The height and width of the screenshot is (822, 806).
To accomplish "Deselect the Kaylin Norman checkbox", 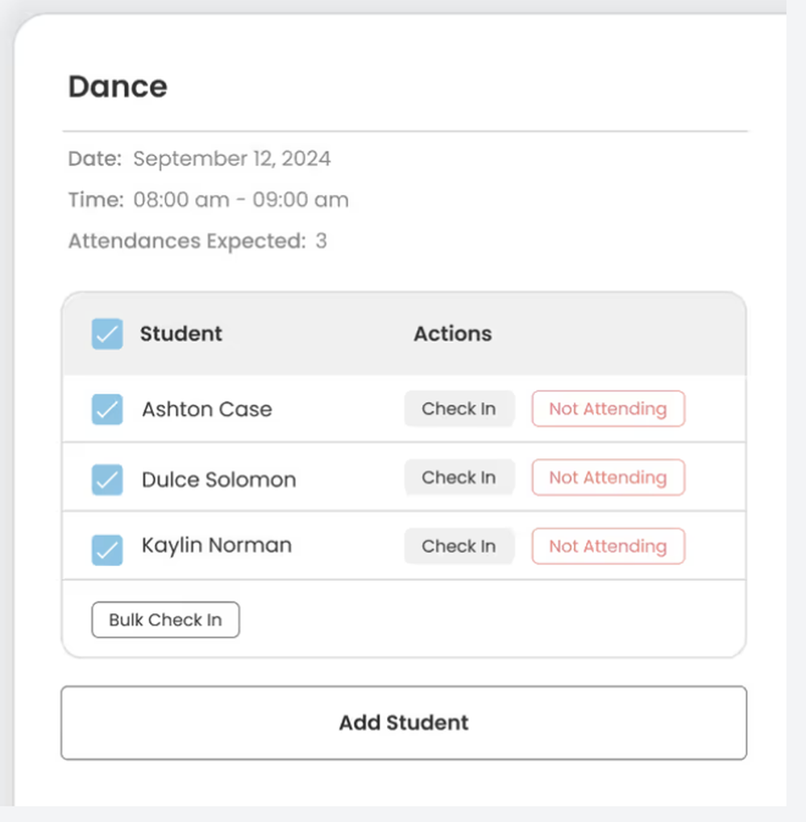I will point(107,550).
